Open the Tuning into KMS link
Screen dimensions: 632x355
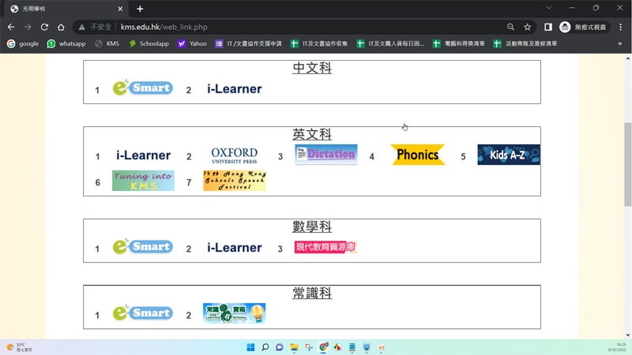pyautogui.click(x=143, y=181)
